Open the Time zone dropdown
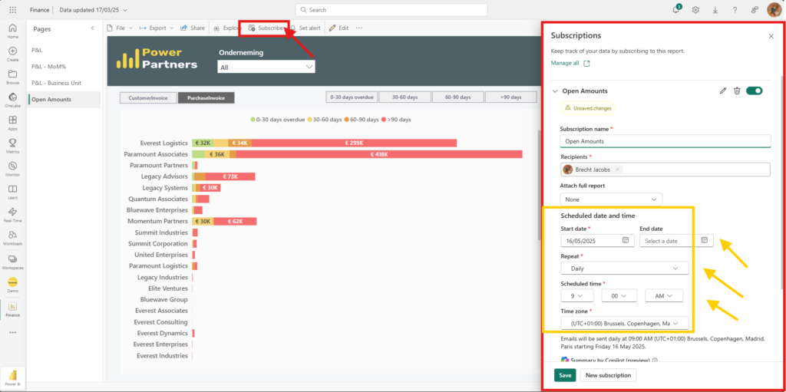 [x=625, y=323]
